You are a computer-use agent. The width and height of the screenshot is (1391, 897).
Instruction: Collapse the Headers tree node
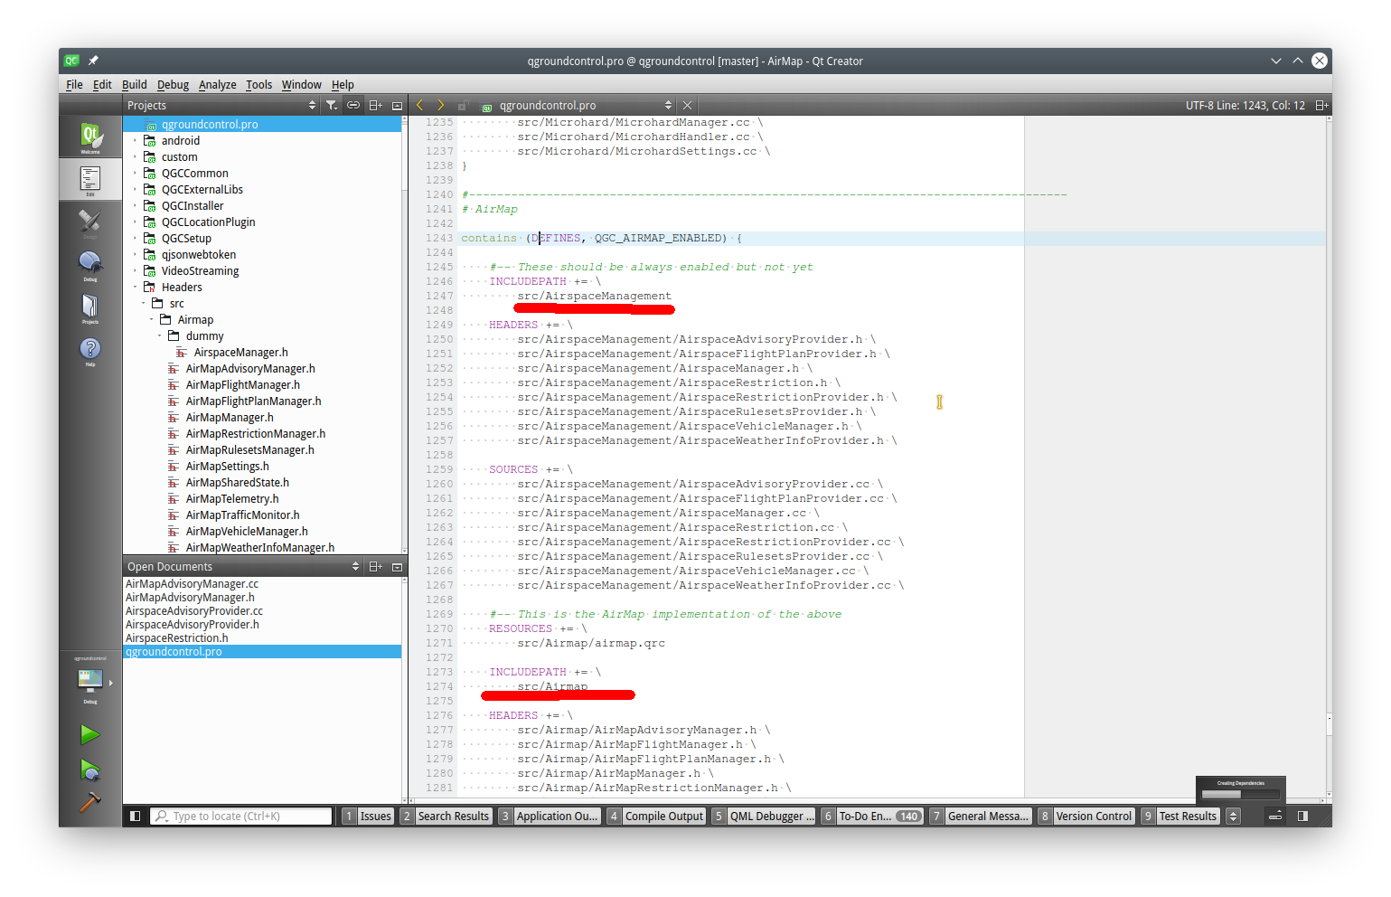(x=135, y=288)
